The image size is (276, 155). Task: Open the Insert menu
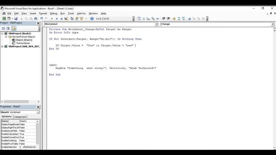click(x=33, y=13)
